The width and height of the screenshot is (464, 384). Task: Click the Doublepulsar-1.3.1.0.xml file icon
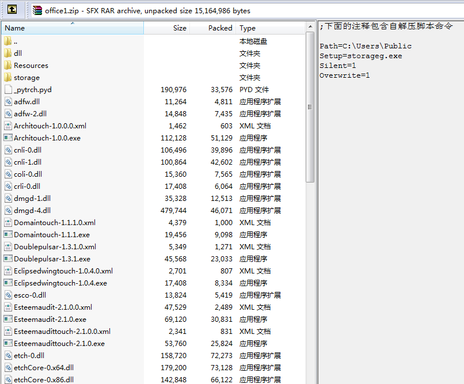coord(8,247)
